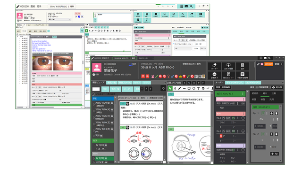
Task: Expand the 2016/1/13(水) tree entry
Action: pyautogui.click(x=94, y=131)
